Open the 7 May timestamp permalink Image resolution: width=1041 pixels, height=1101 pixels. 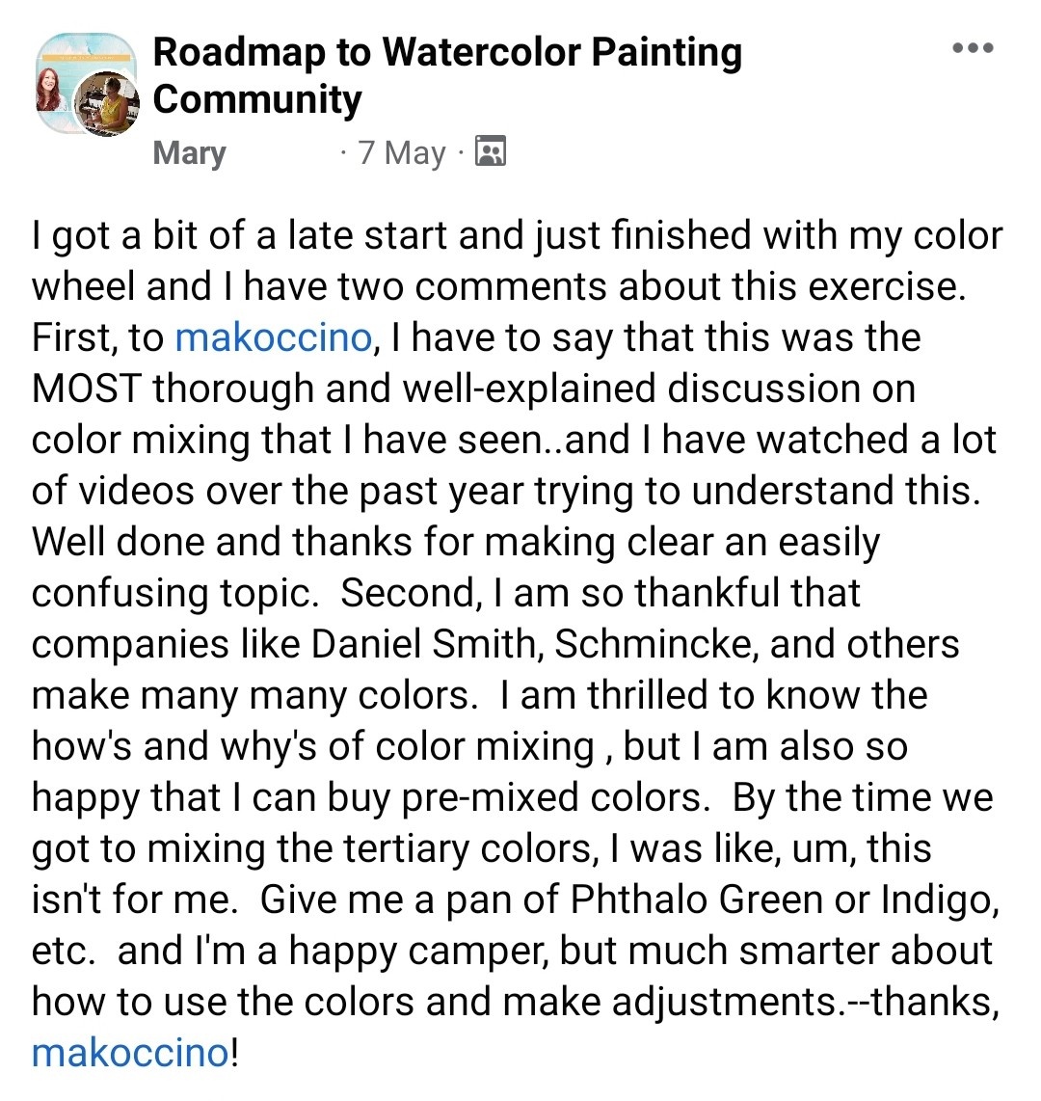402,152
